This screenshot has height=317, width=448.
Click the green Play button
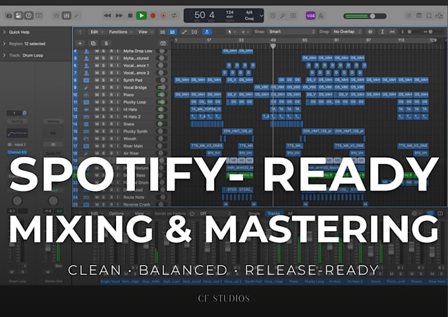(141, 15)
